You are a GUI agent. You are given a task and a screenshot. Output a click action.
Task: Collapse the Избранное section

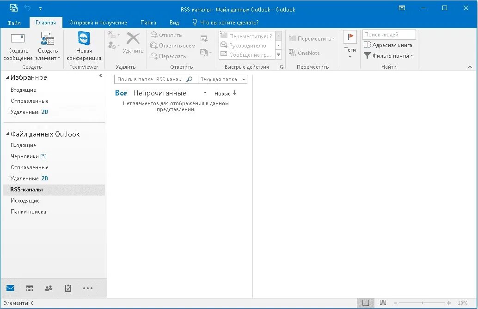coord(7,77)
